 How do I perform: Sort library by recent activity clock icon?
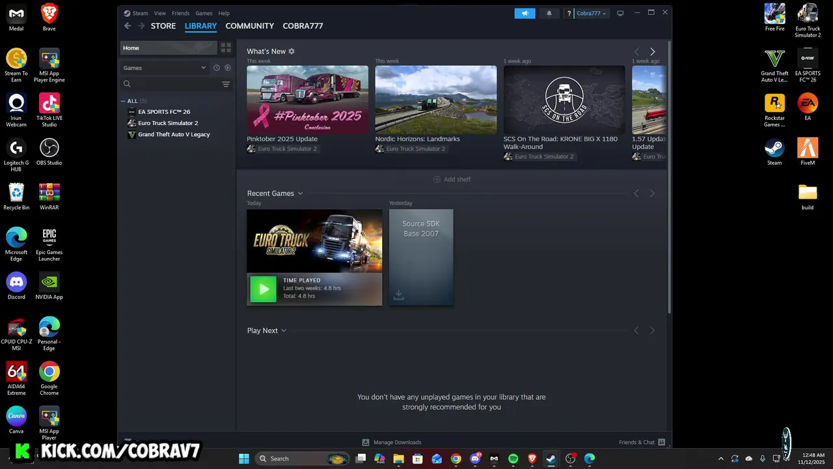217,68
